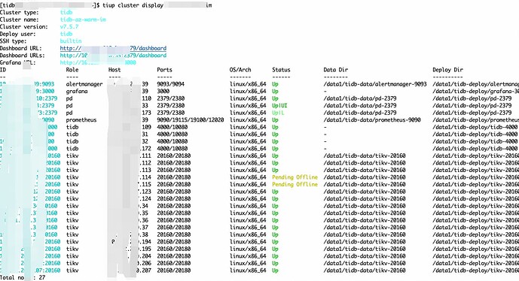This screenshot has height=281, width=519.
Task: Select the tidb value beside Cluster type
Action: (66, 13)
